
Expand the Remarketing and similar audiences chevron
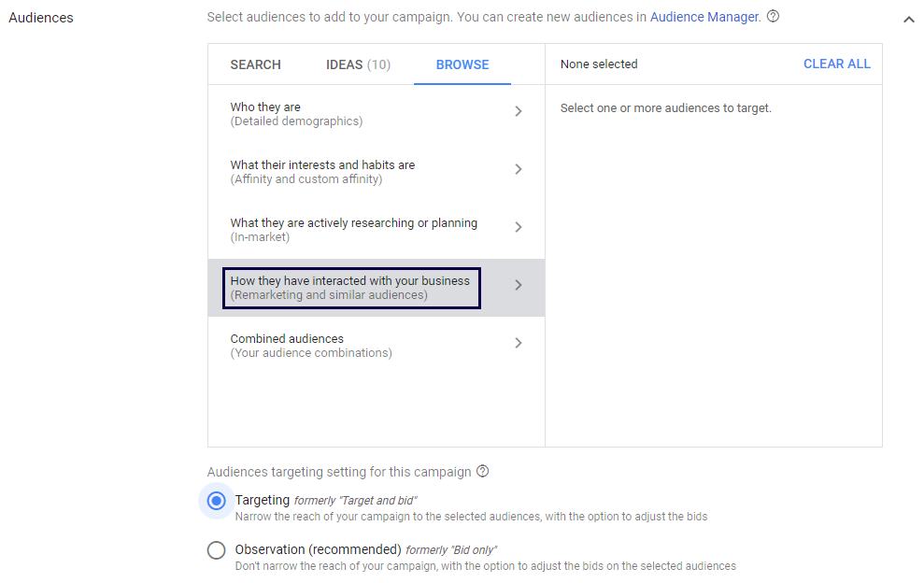tap(519, 285)
